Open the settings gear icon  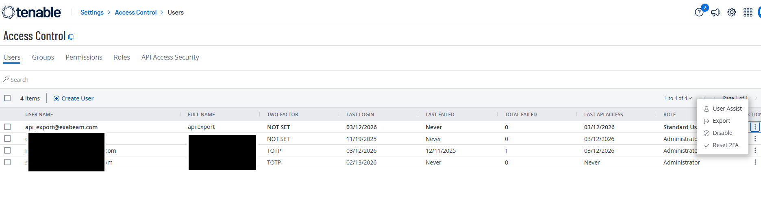[x=732, y=12]
